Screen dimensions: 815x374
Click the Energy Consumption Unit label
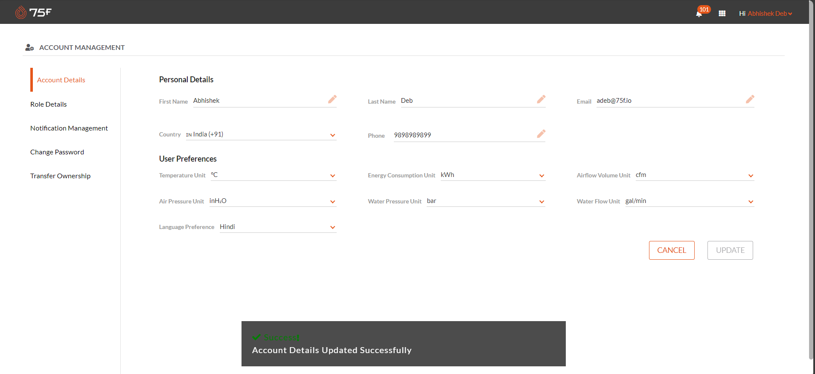[x=402, y=175]
